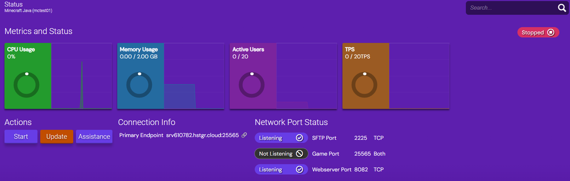Click the stop icon in Stopped badge
Image resolution: width=570 pixels, height=181 pixels.
551,32
